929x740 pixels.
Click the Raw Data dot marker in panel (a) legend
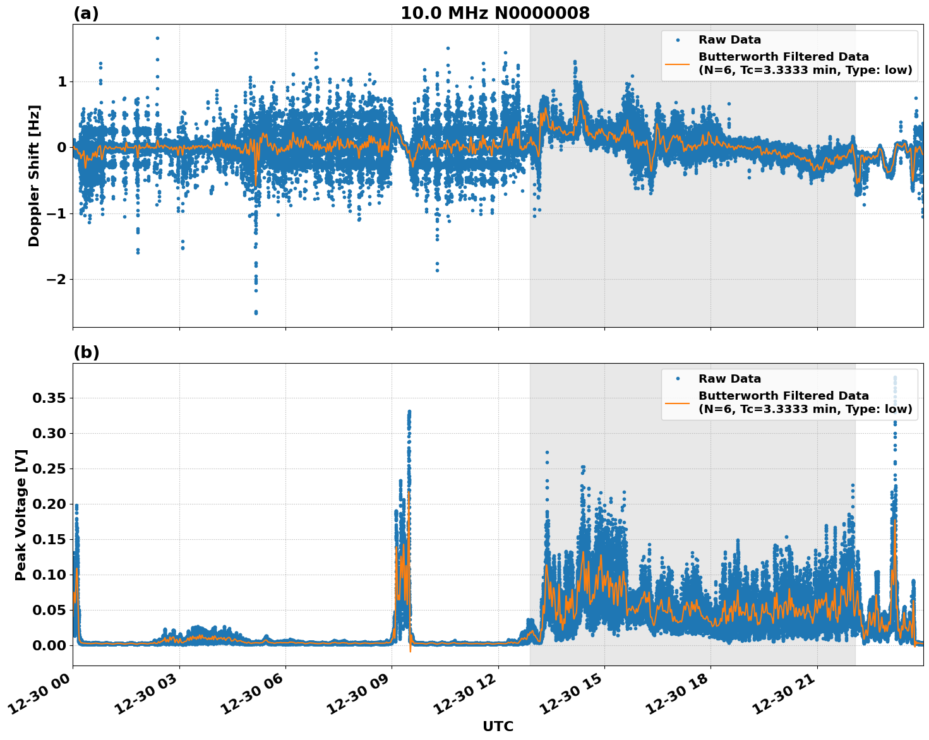[678, 40]
